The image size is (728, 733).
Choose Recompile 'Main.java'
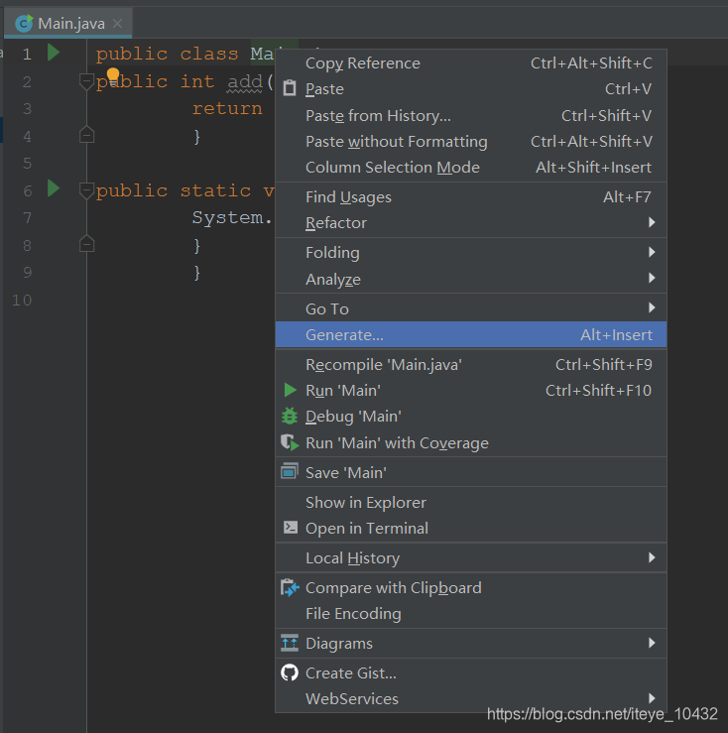(471, 365)
